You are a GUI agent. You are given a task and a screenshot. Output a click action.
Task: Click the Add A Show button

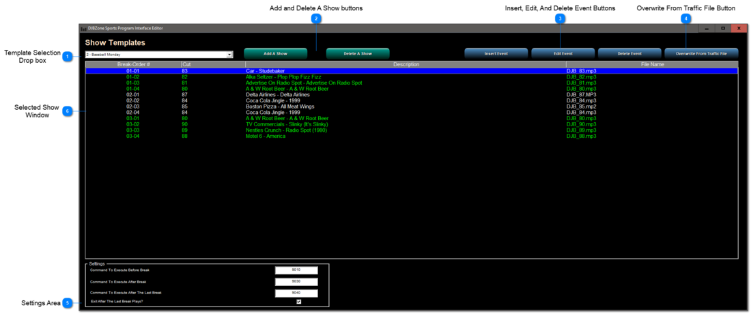tap(275, 54)
